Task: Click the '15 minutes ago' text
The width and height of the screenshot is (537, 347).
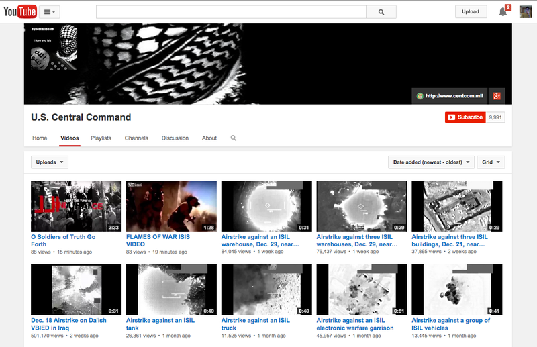Action: pos(75,252)
